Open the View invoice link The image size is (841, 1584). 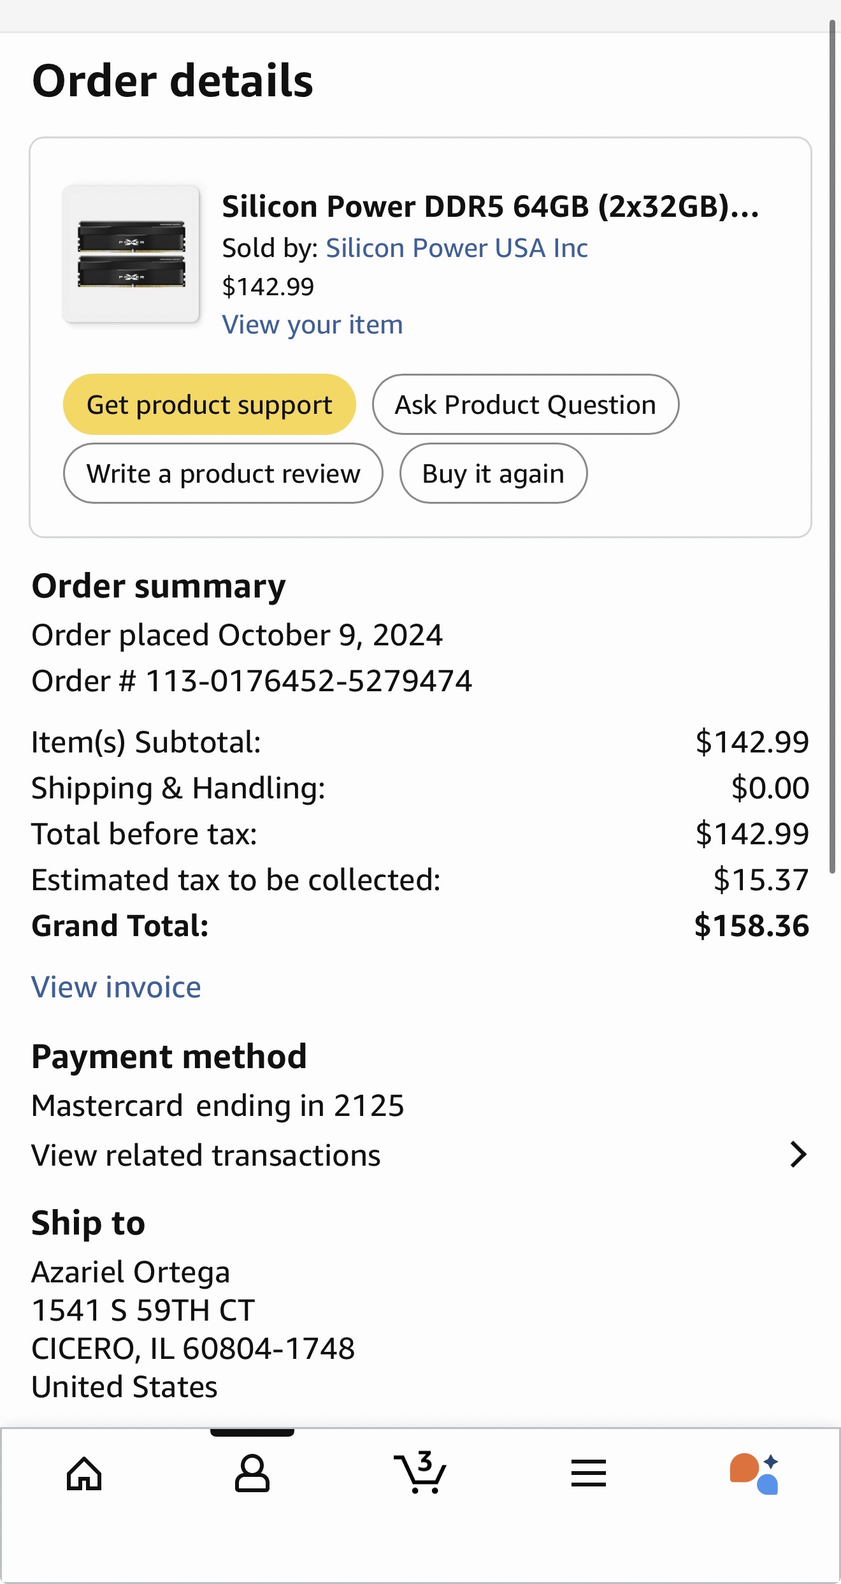(116, 987)
